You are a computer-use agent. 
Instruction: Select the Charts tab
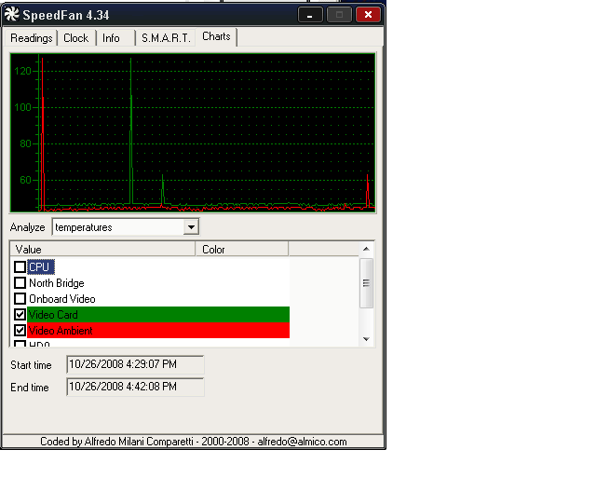point(216,36)
